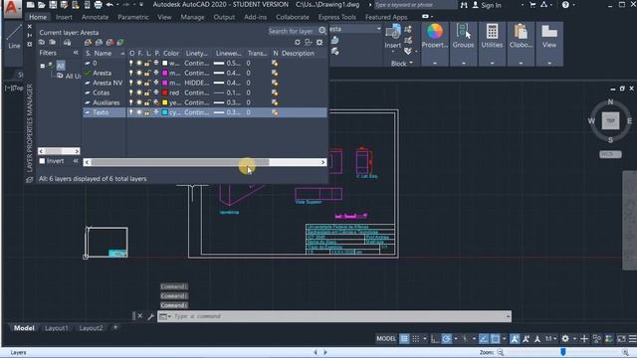Click the Undo arrow icon
Screen dimensions: 637x358
[109, 5]
